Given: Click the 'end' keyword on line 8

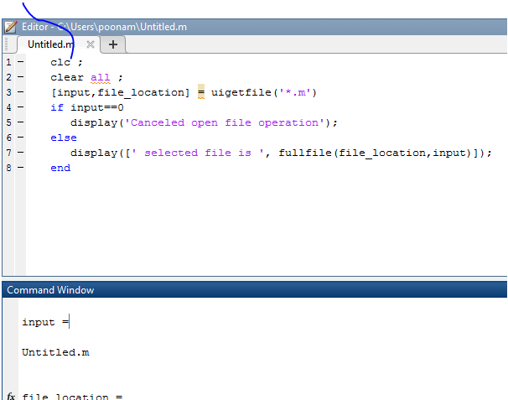Looking at the screenshot, I should tap(60, 168).
